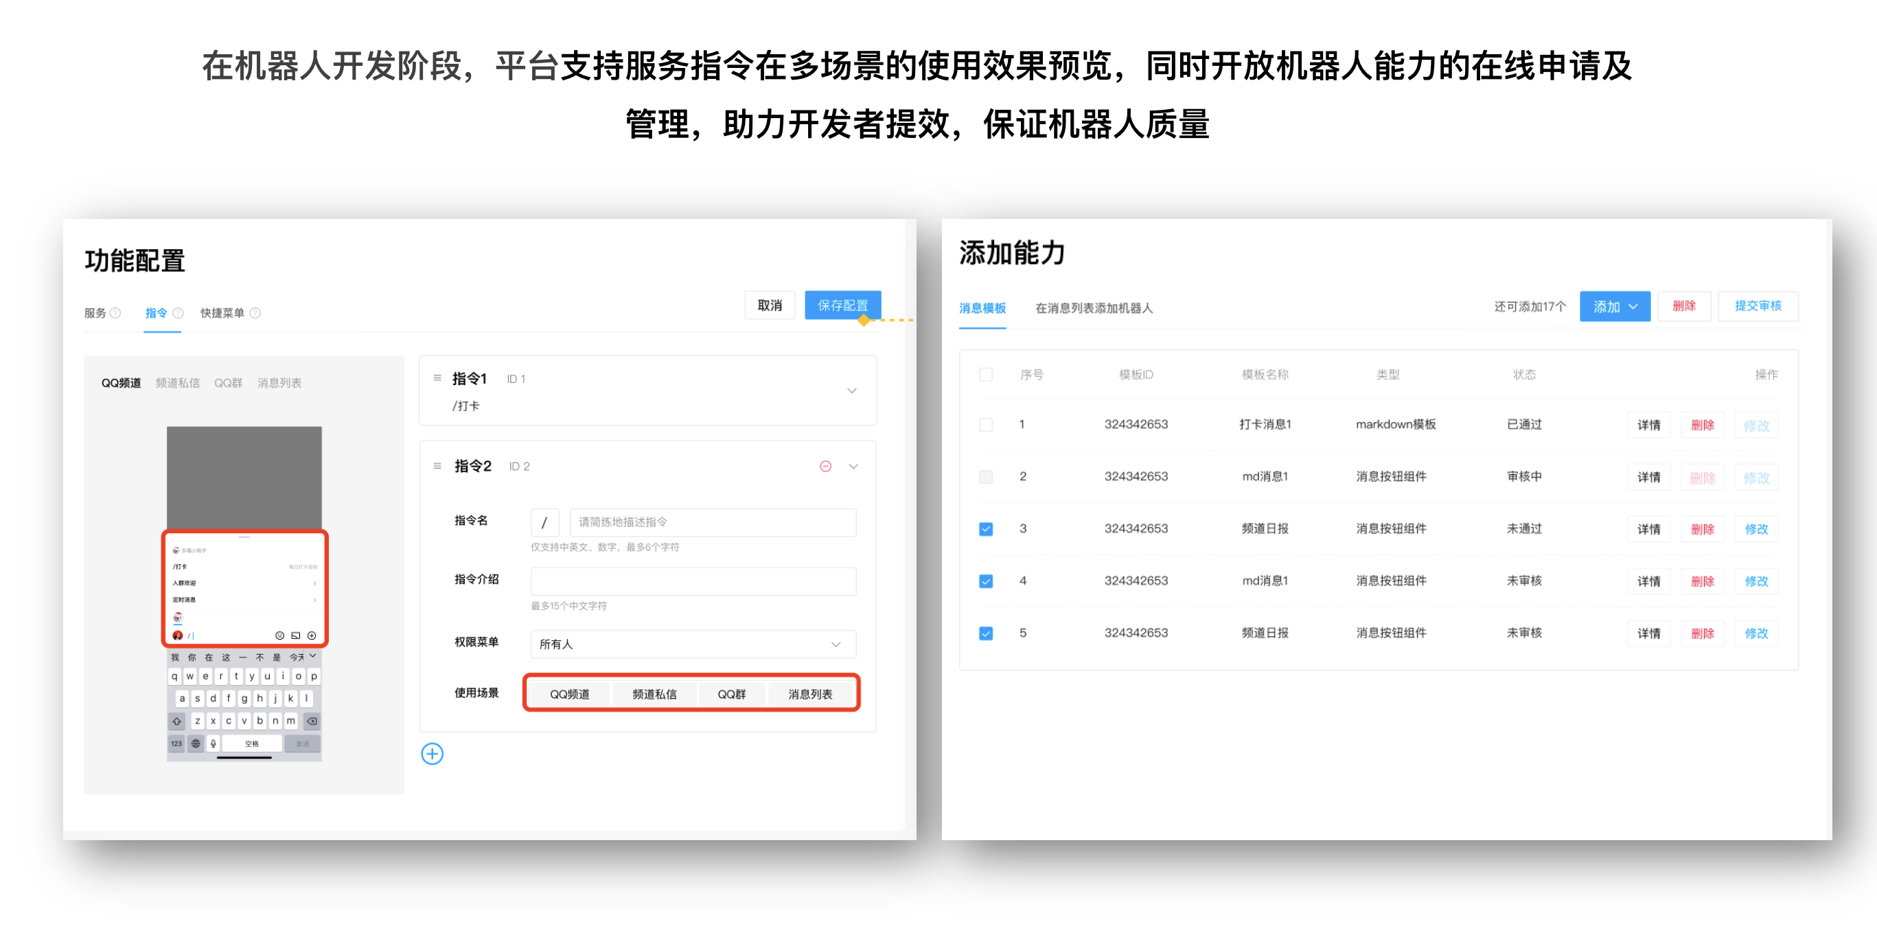Click the emoji icon in the chat input

(281, 636)
